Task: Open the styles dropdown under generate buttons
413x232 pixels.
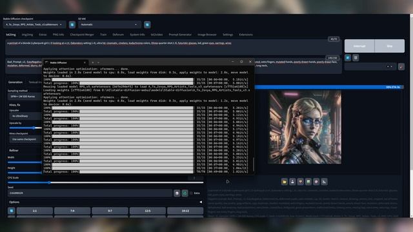Action: pos(370,66)
